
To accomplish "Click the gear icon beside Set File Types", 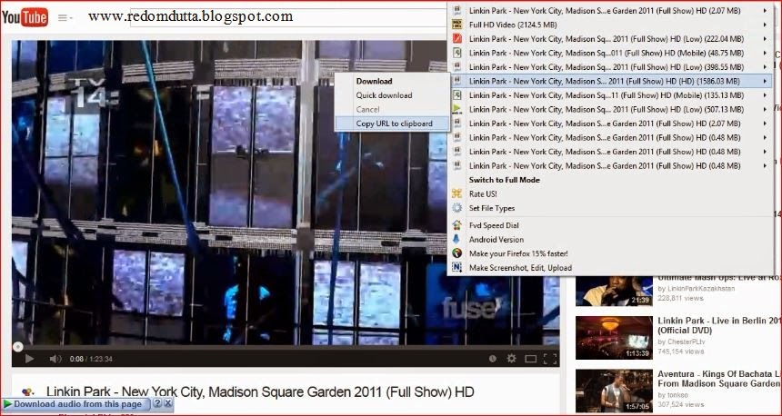I will (x=456, y=208).
